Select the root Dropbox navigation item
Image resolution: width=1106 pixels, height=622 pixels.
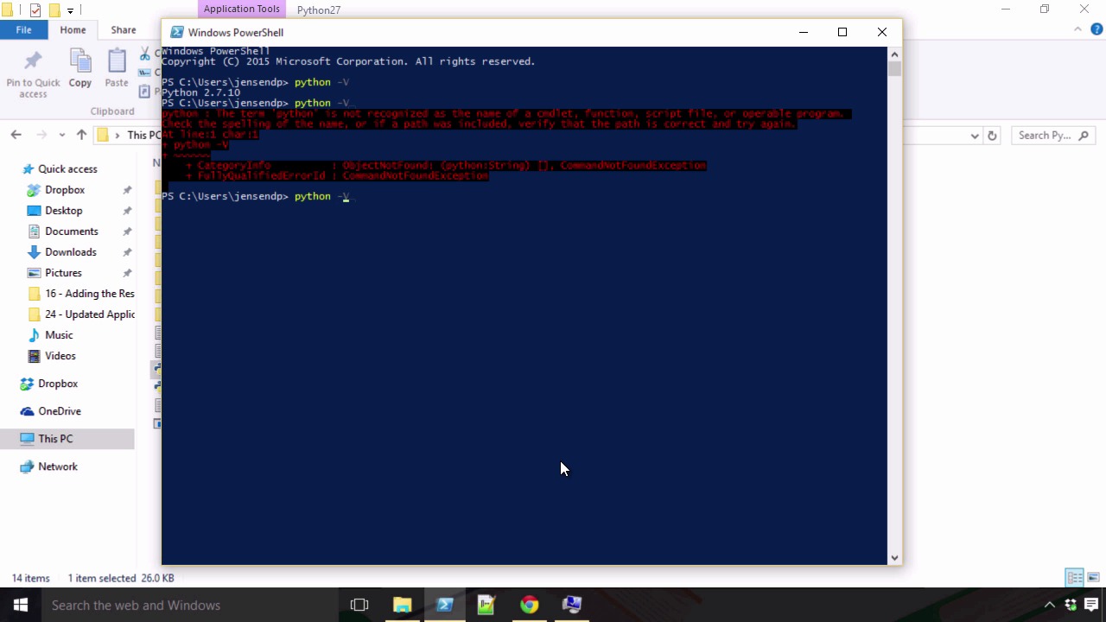pyautogui.click(x=58, y=384)
